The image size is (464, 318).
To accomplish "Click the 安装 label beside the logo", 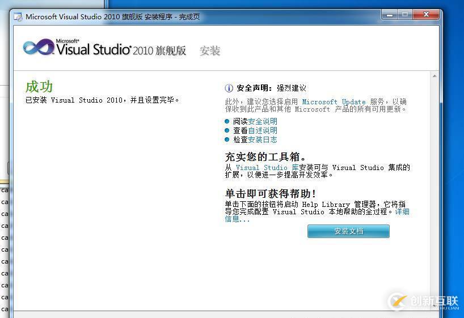I will (x=210, y=50).
